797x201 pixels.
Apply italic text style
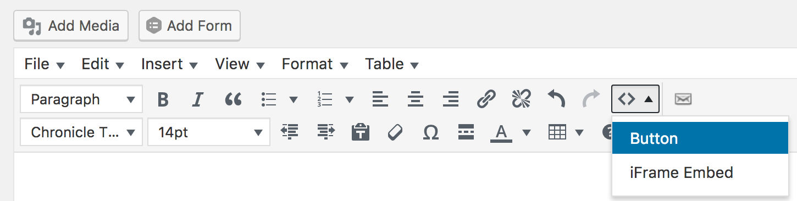tap(197, 99)
